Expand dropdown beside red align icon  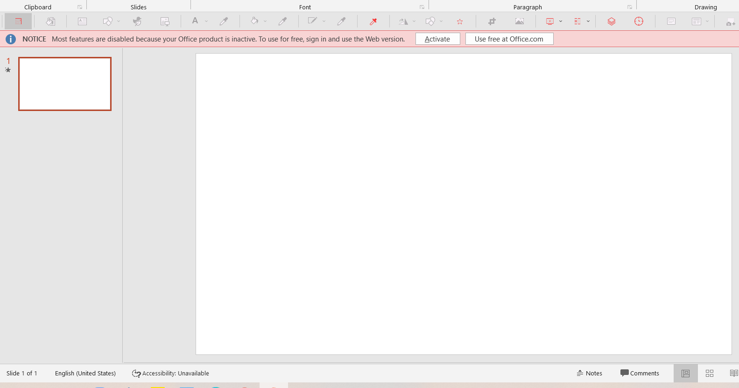tap(588, 21)
